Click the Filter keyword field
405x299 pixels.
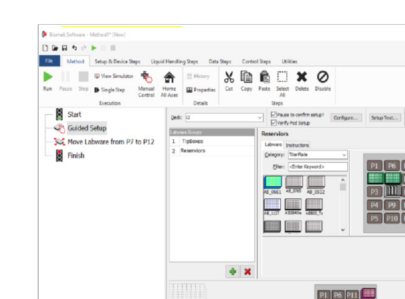(318, 167)
